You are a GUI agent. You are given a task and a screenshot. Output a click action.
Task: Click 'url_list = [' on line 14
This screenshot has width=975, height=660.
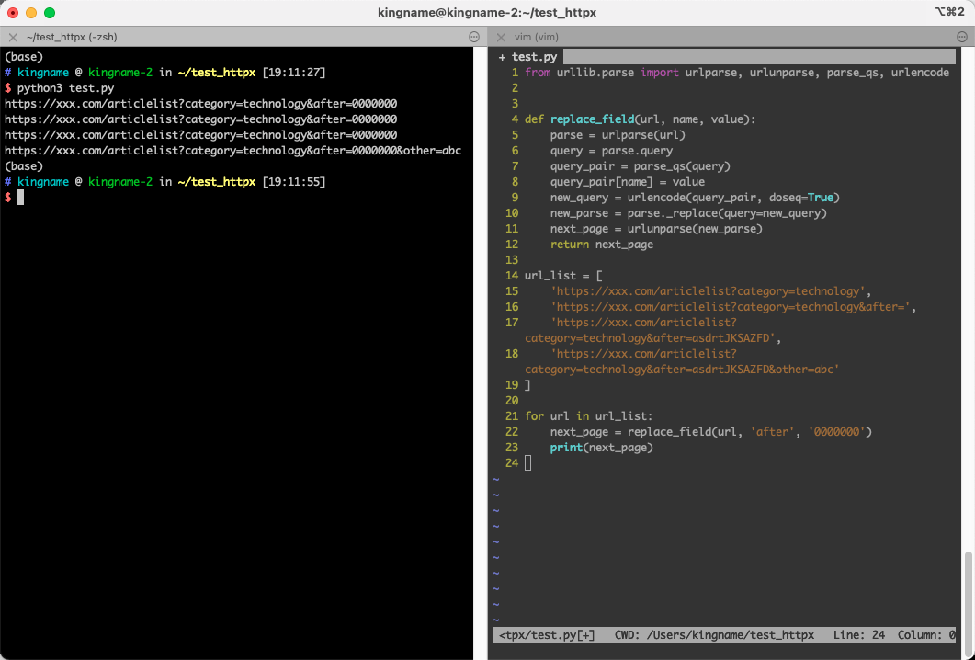click(x=563, y=275)
